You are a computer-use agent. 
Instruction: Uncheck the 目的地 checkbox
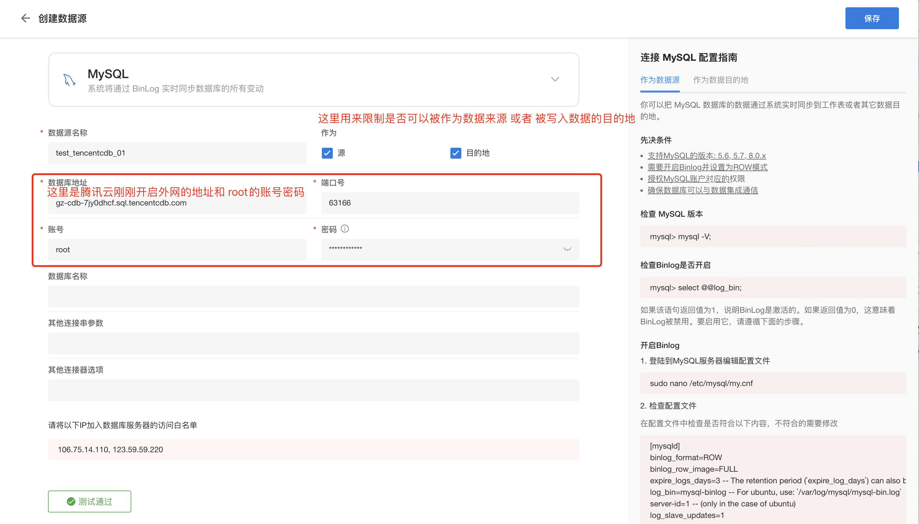[456, 153]
